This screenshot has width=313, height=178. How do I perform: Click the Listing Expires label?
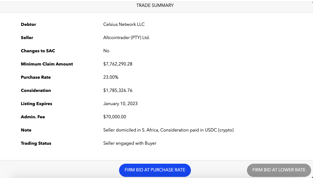(36, 103)
